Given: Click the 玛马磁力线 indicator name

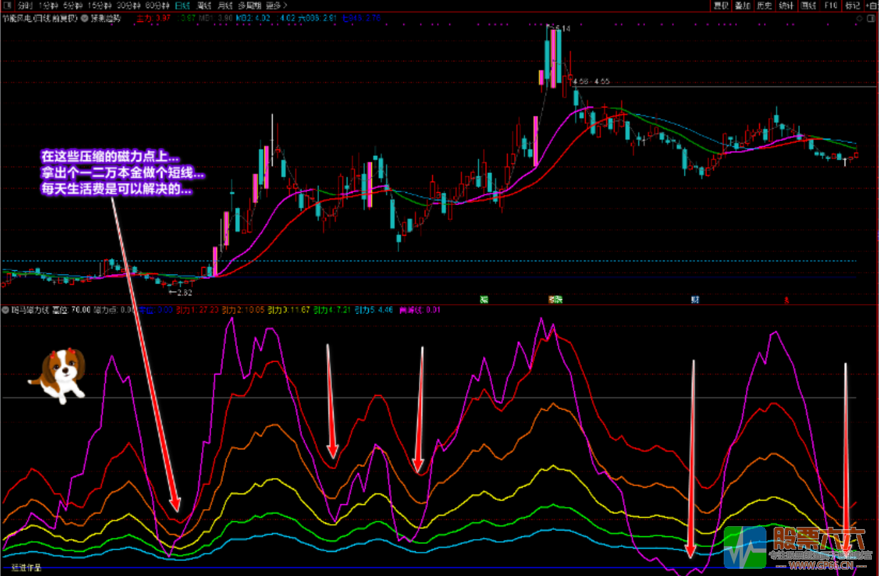Looking at the screenshot, I should pyautogui.click(x=29, y=310).
